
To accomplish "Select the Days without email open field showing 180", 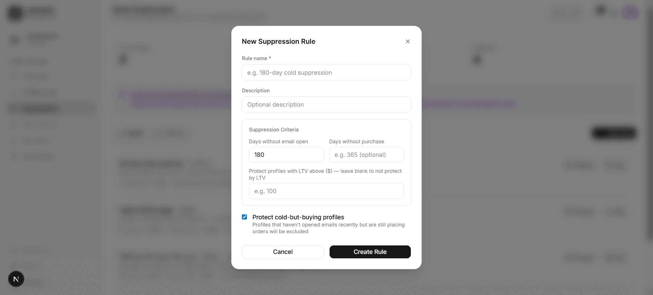I will 286,154.
